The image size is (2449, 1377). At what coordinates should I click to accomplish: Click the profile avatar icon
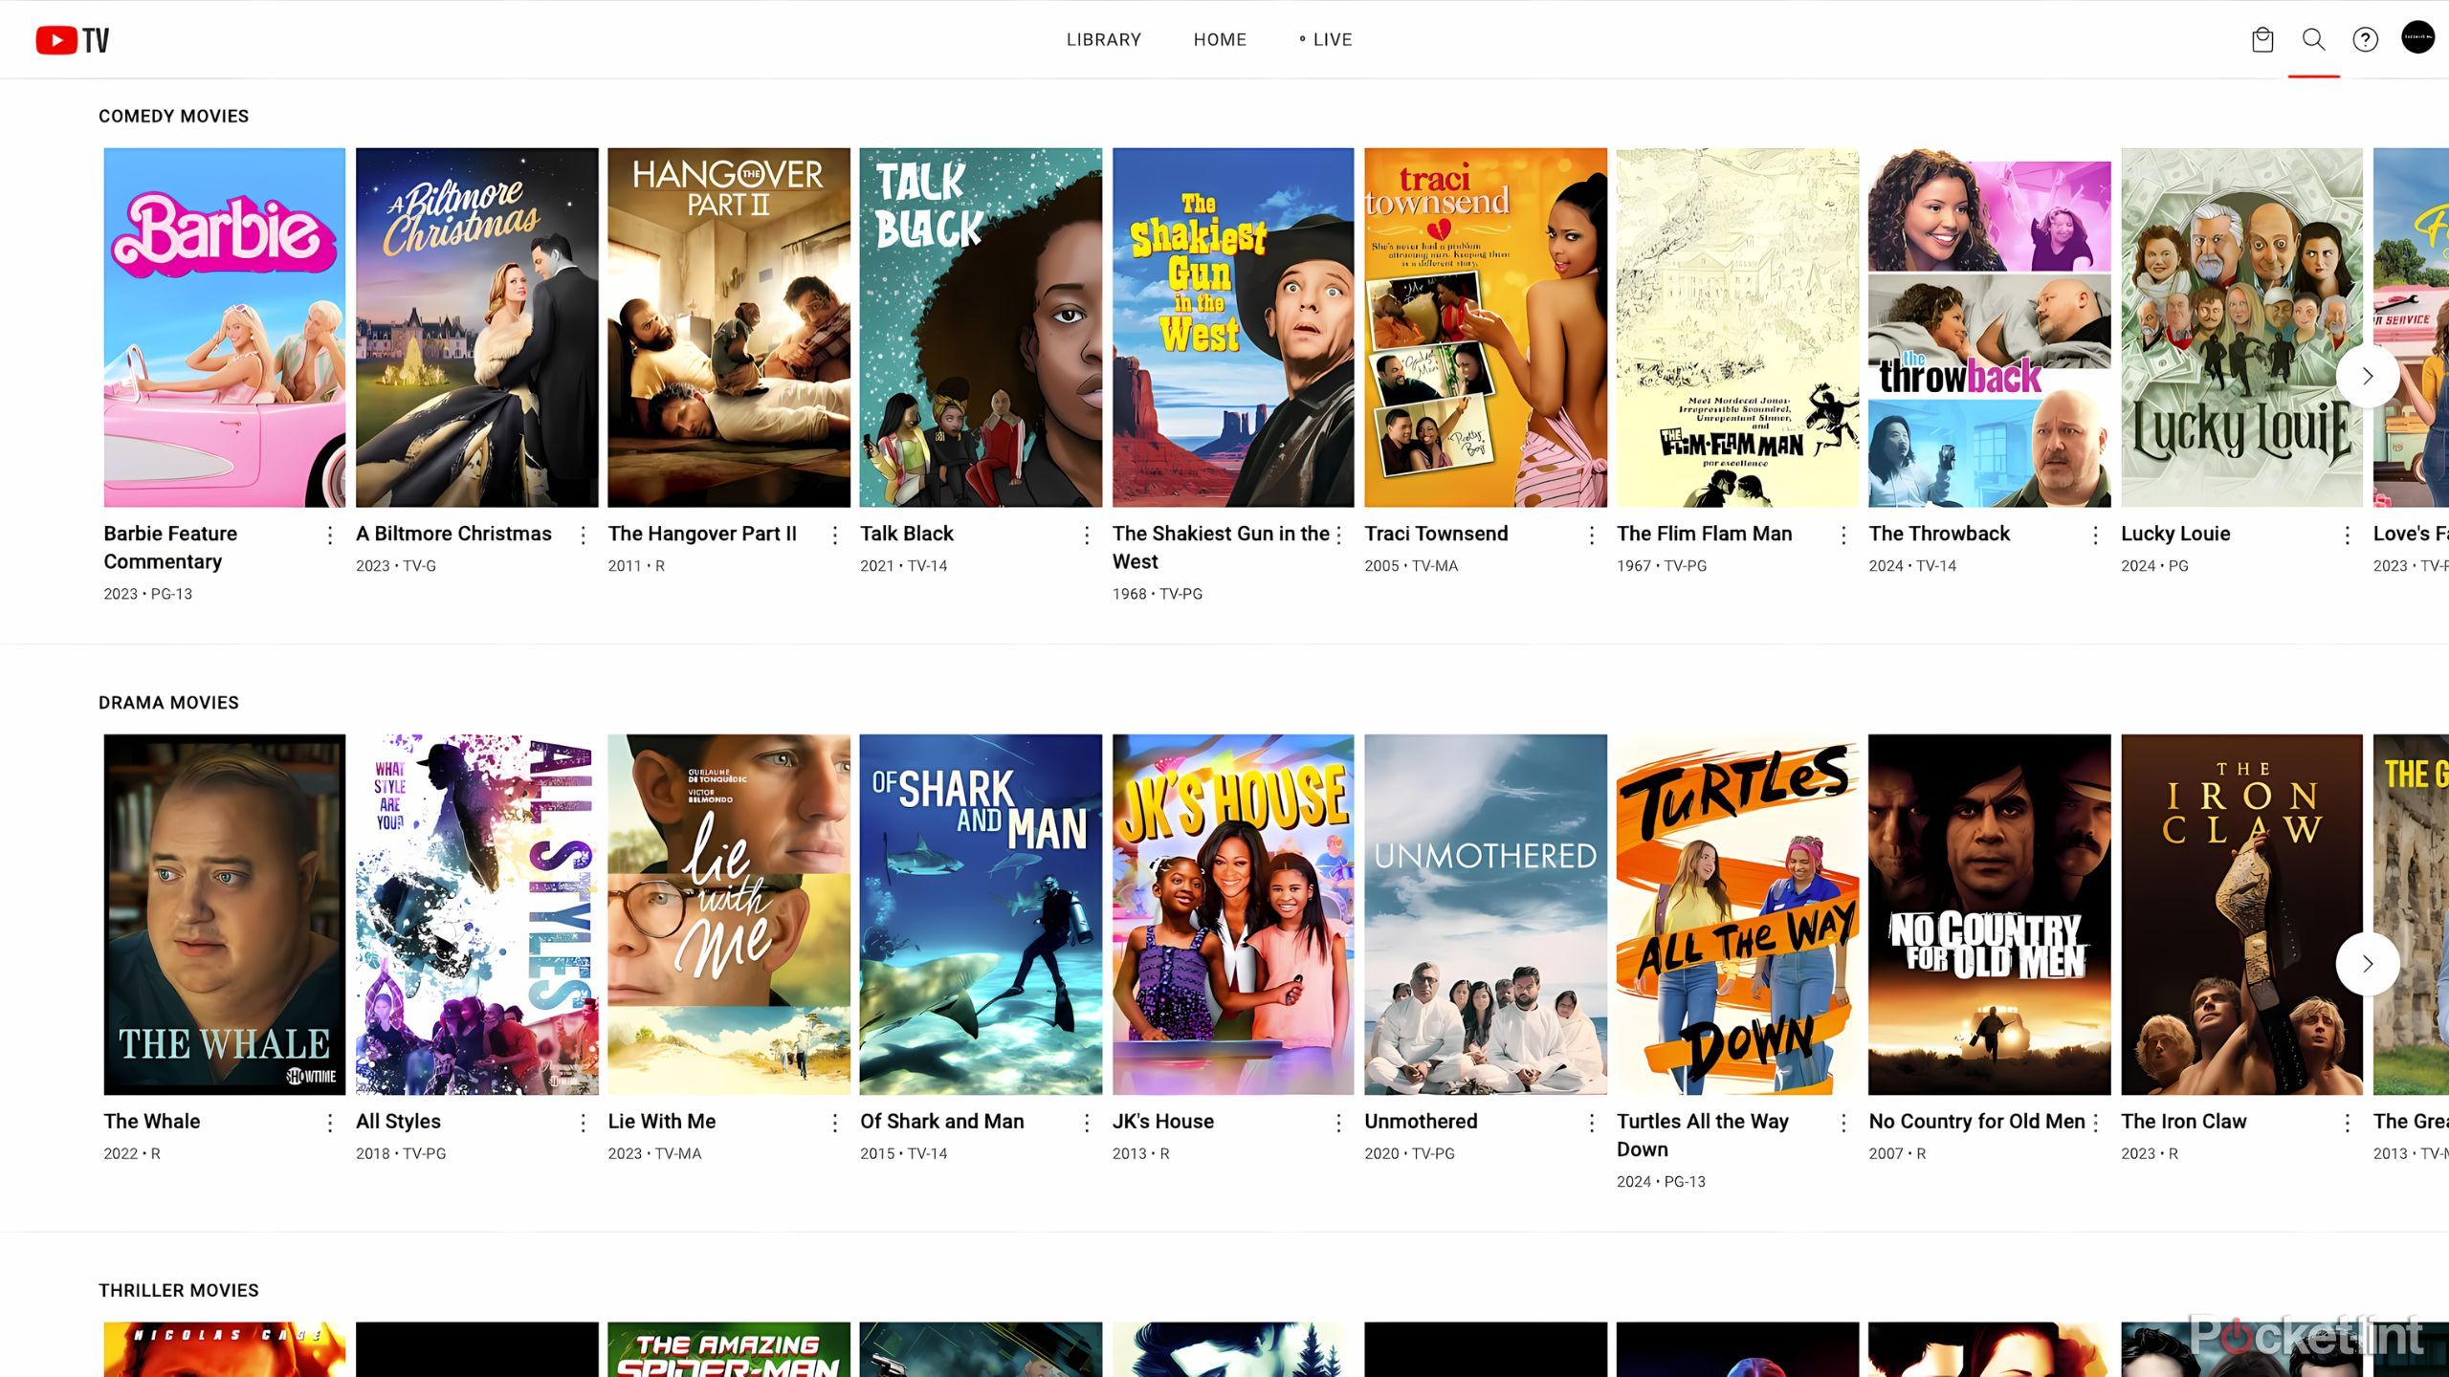[2417, 39]
